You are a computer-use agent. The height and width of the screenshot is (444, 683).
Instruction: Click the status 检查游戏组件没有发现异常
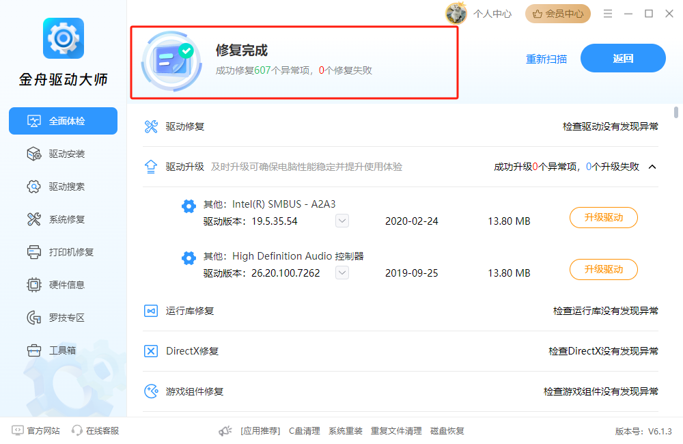pyautogui.click(x=600, y=391)
